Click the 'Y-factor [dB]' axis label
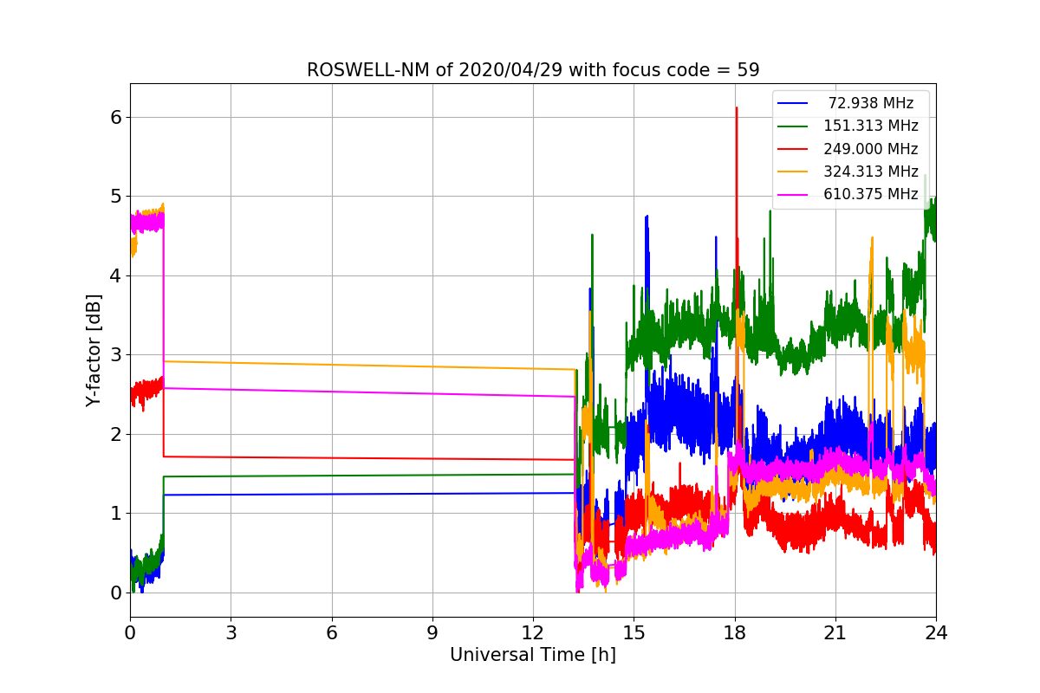This screenshot has width=1040, height=693. tap(94, 351)
